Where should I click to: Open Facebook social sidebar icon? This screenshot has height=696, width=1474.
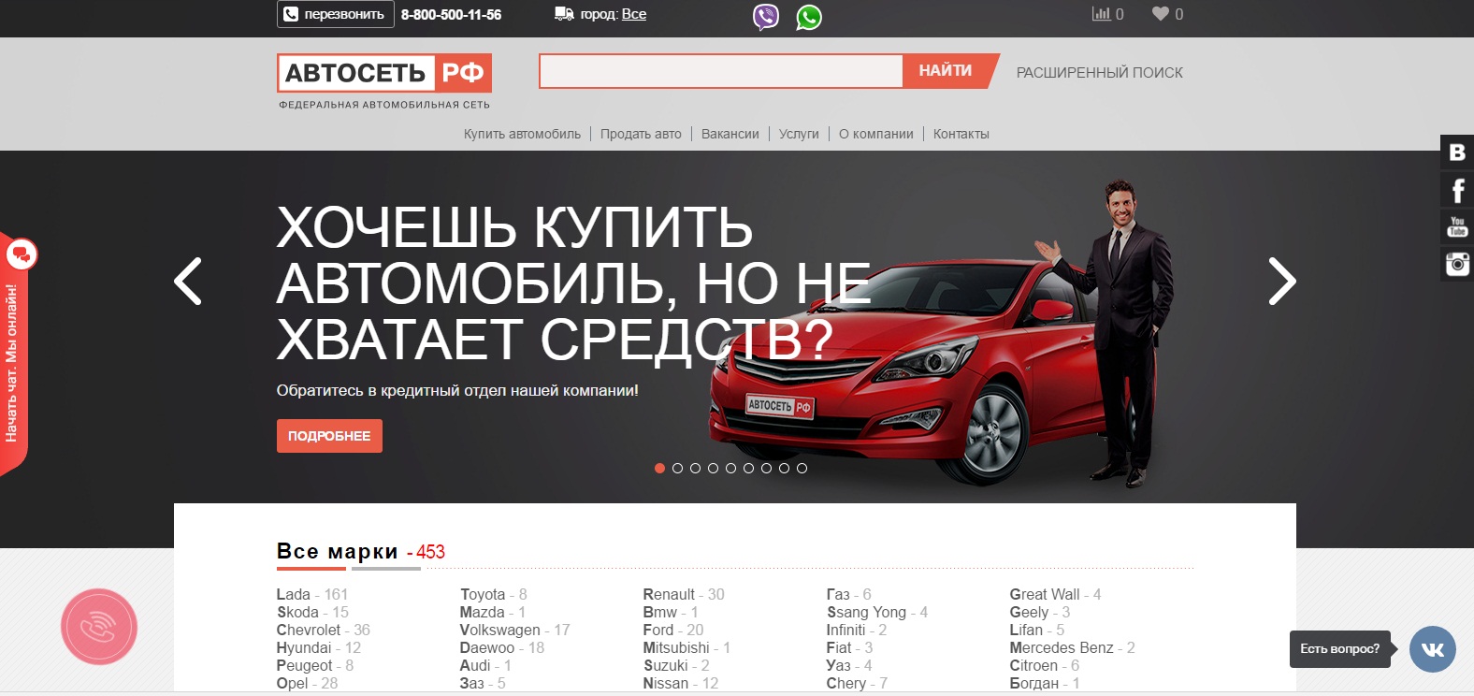(1457, 191)
